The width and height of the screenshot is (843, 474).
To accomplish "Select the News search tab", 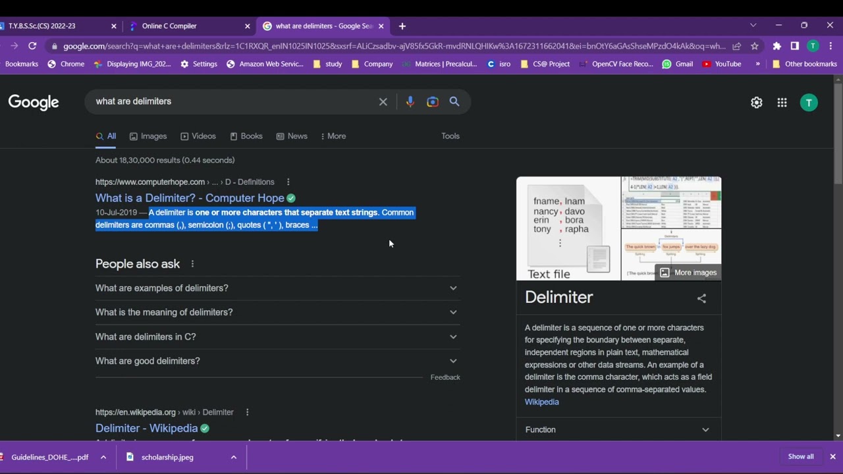I will click(292, 136).
